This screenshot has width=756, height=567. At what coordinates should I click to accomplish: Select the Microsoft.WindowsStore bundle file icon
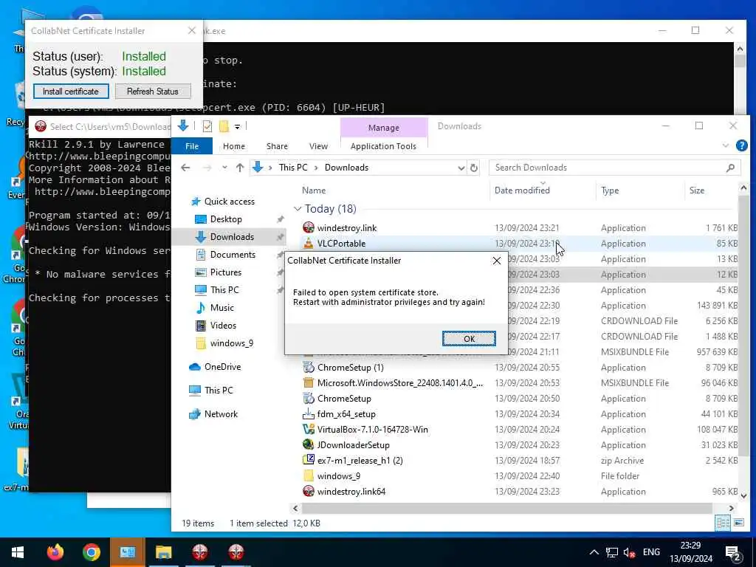click(309, 383)
